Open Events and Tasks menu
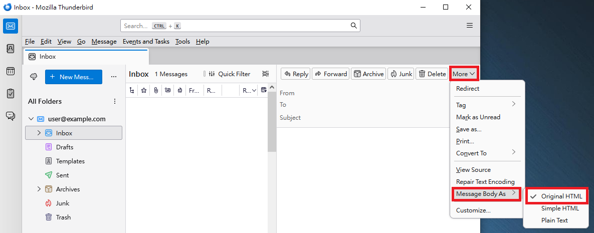594x233 pixels. [x=146, y=42]
